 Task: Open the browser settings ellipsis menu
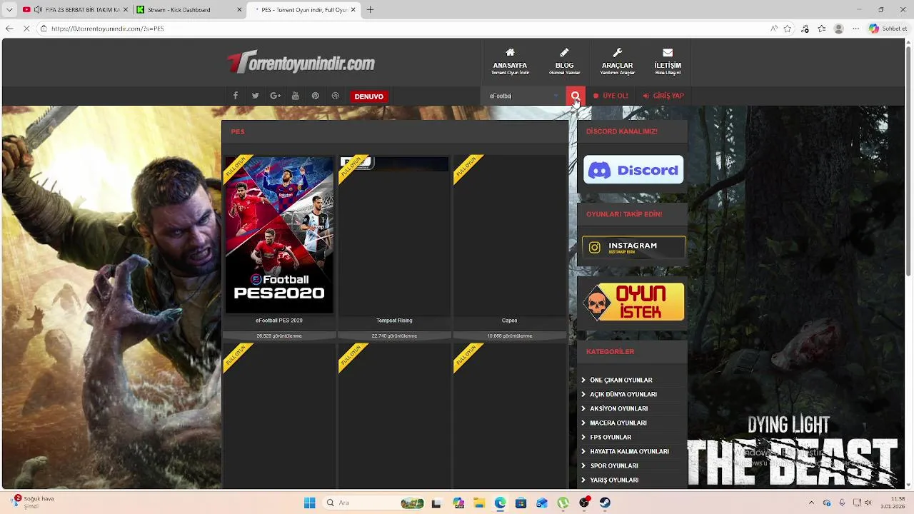click(855, 29)
